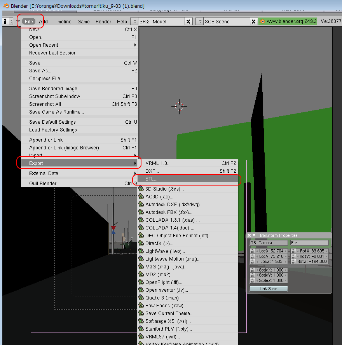The width and height of the screenshot is (342, 345).
Task: Open window type selector arrows beside info icon
Action: [11, 21]
